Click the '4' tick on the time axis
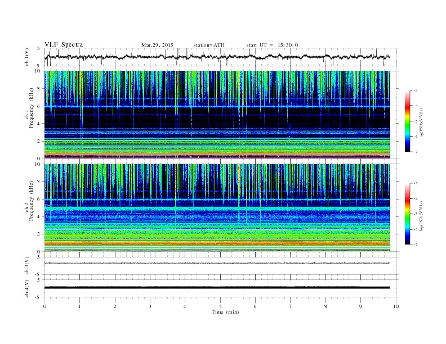This screenshot has height=344, width=446. pos(185,306)
